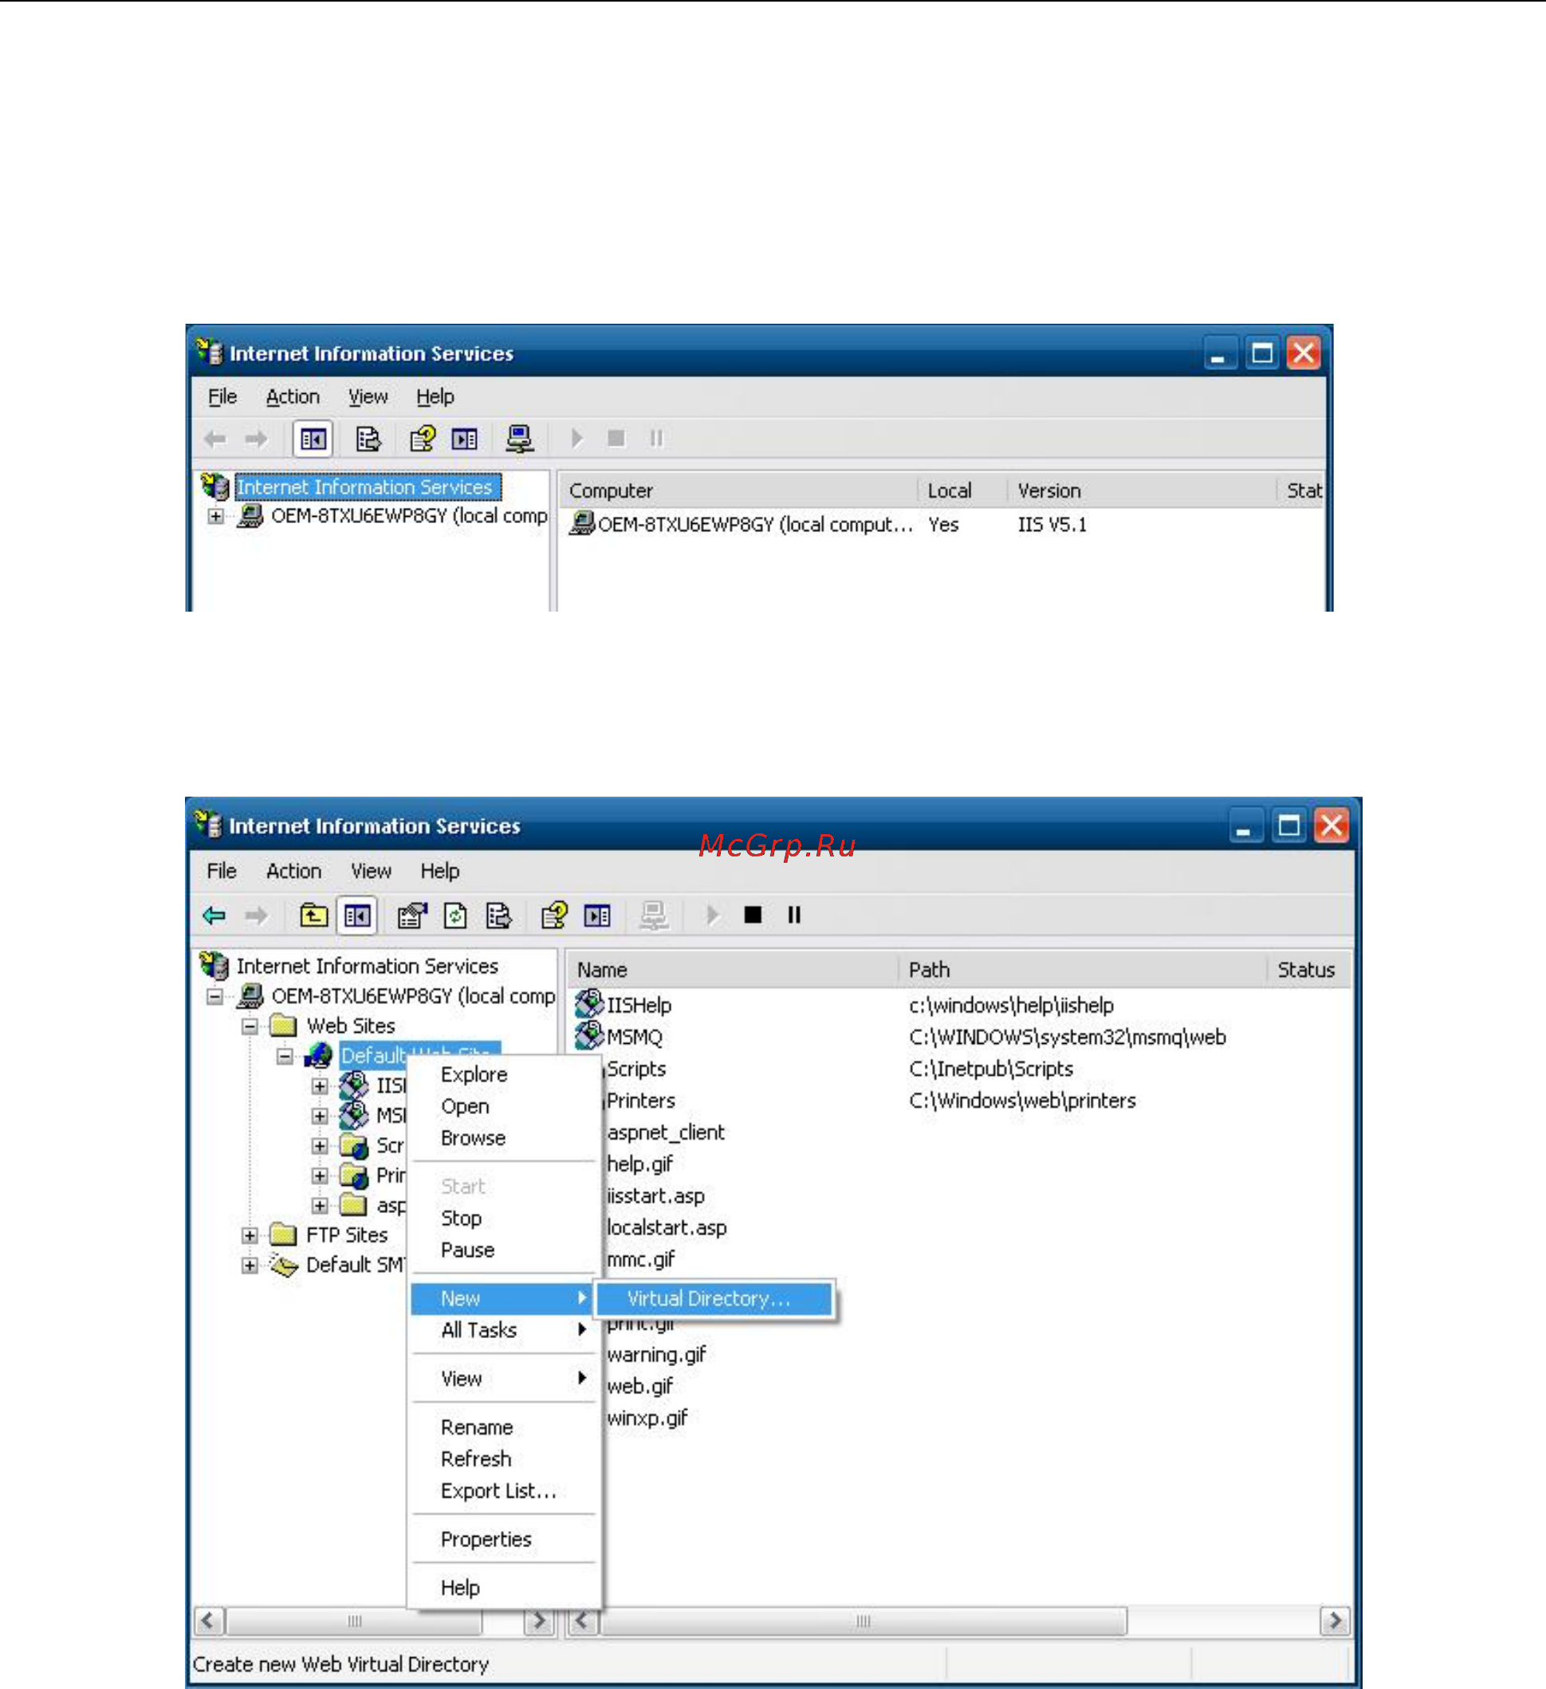The height and width of the screenshot is (1689, 1546).
Task: Collapse the Web Sites tree node
Action: [x=250, y=1026]
